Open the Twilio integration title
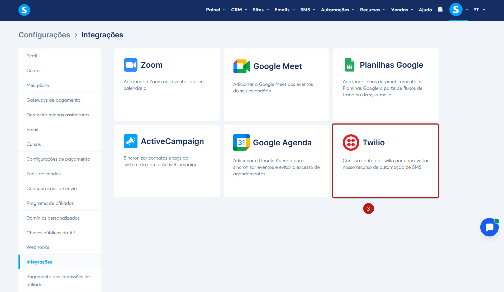 (374, 142)
